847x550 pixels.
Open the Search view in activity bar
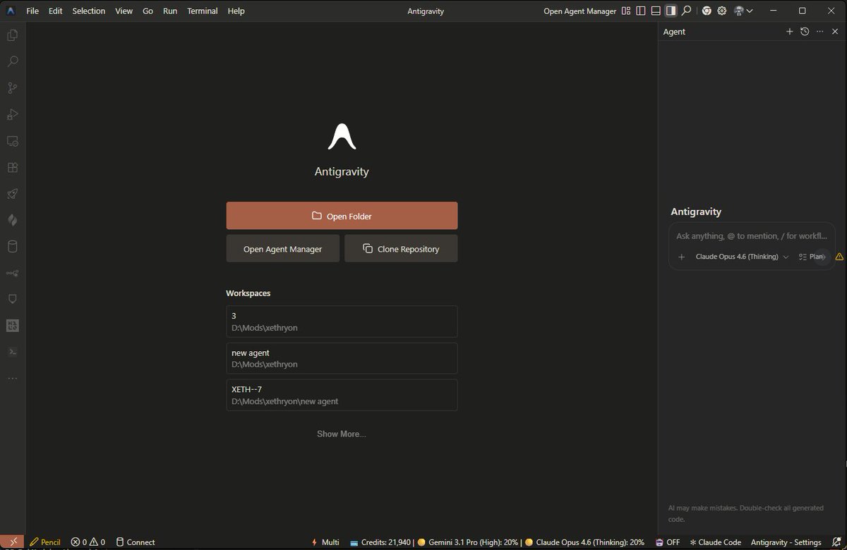point(12,61)
